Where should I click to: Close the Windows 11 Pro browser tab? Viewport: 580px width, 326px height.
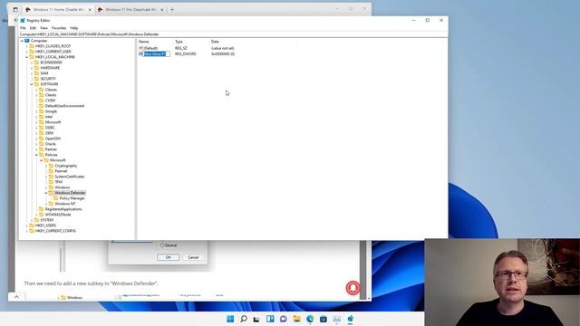[x=161, y=10]
